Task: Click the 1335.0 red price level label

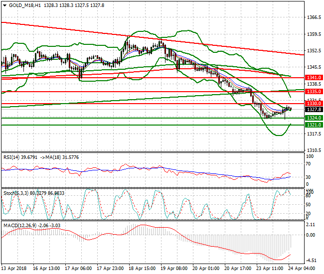Action: coord(314,92)
